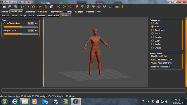The width and height of the screenshot is (187, 105).
Task: Switch to the Visage sub-tab
Action: click(x=23, y=15)
